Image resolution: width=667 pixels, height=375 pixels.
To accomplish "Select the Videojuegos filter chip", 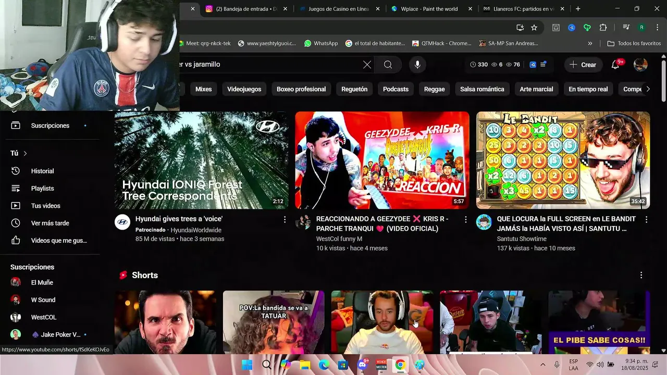I will (x=244, y=89).
